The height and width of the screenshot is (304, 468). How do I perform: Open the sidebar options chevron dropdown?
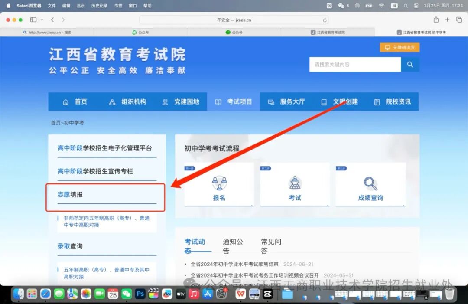(x=42, y=20)
